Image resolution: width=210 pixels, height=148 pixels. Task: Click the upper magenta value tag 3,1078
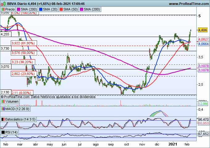coord(204,66)
